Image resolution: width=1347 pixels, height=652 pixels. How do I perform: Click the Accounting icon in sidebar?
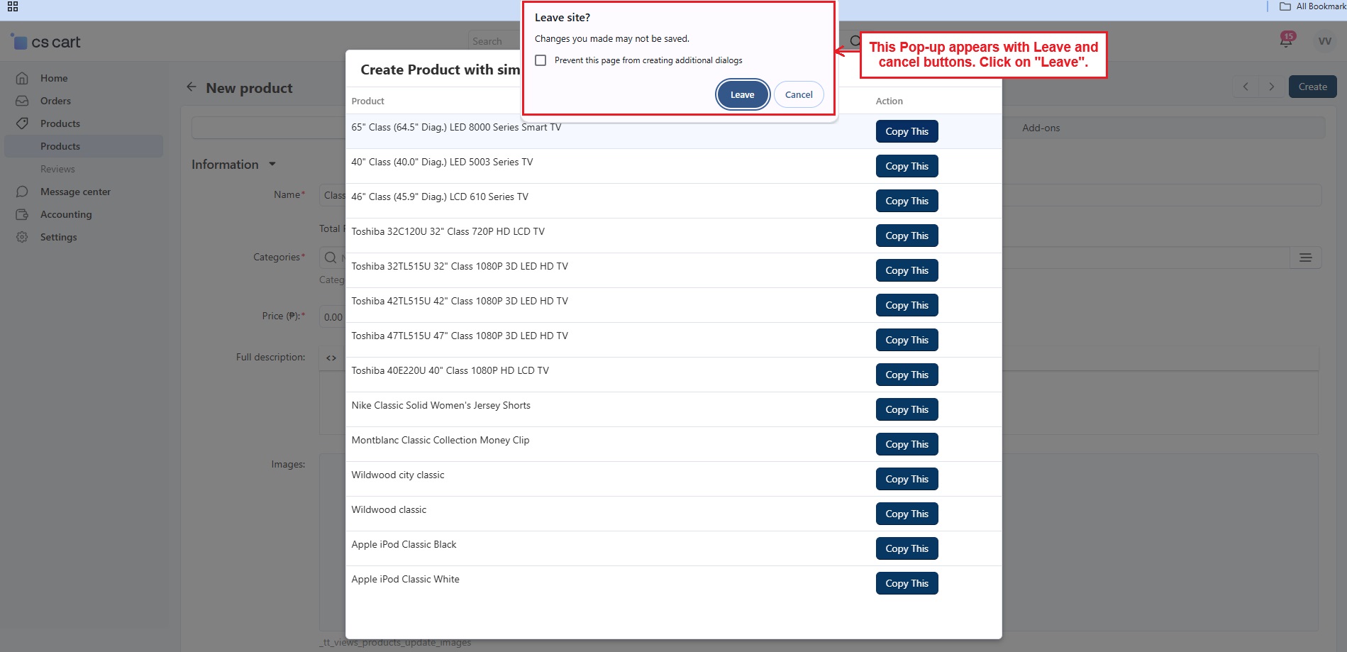(22, 214)
